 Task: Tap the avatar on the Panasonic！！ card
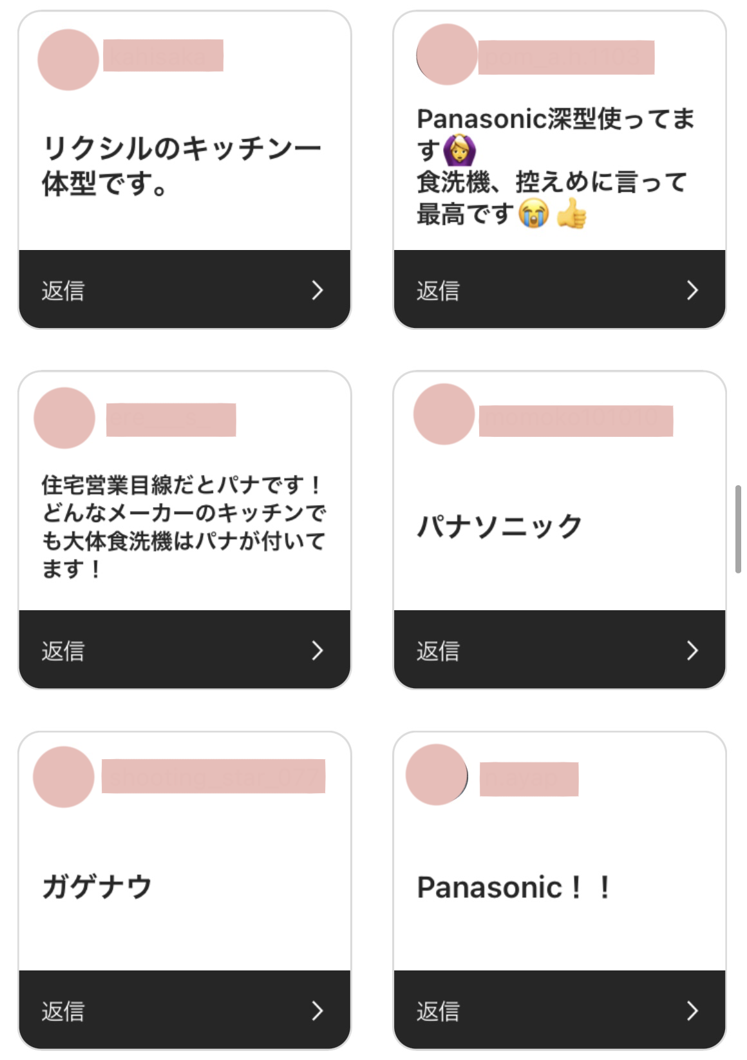tap(437, 775)
